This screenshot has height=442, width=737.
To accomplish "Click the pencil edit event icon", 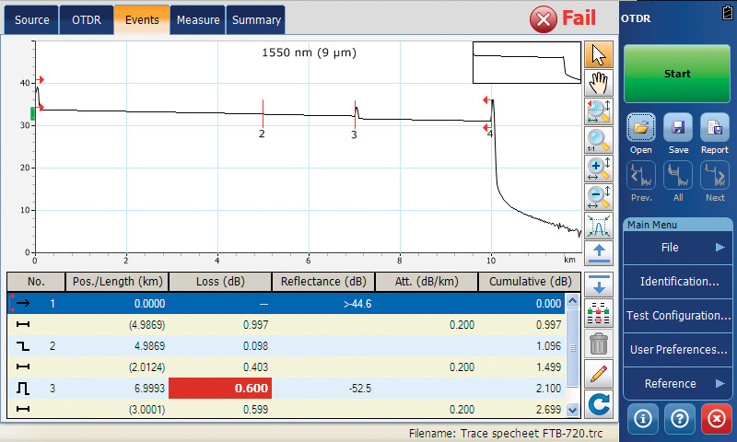I will (599, 374).
